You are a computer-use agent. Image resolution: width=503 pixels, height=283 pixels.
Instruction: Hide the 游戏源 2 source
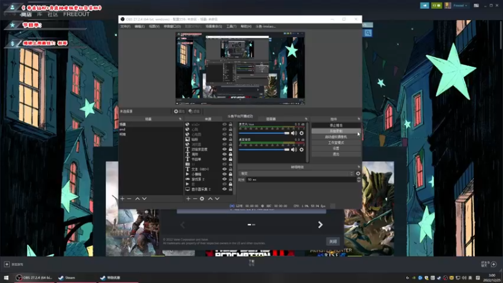pyautogui.click(x=224, y=179)
